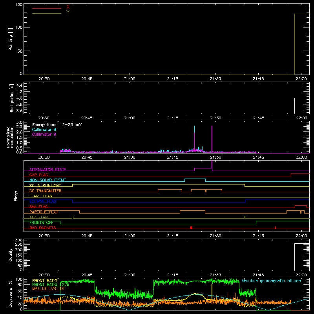Click the 20:45 time label under Quality plot
The height and width of the screenshot is (314, 314).
pyautogui.click(x=87, y=275)
